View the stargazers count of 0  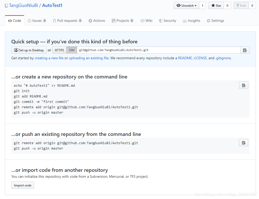click(227, 5)
